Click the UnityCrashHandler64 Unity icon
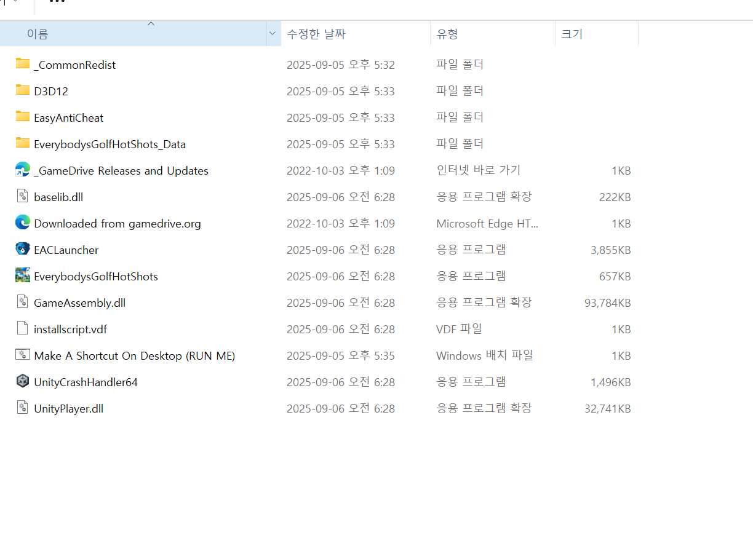This screenshot has height=538, width=753. coord(23,381)
